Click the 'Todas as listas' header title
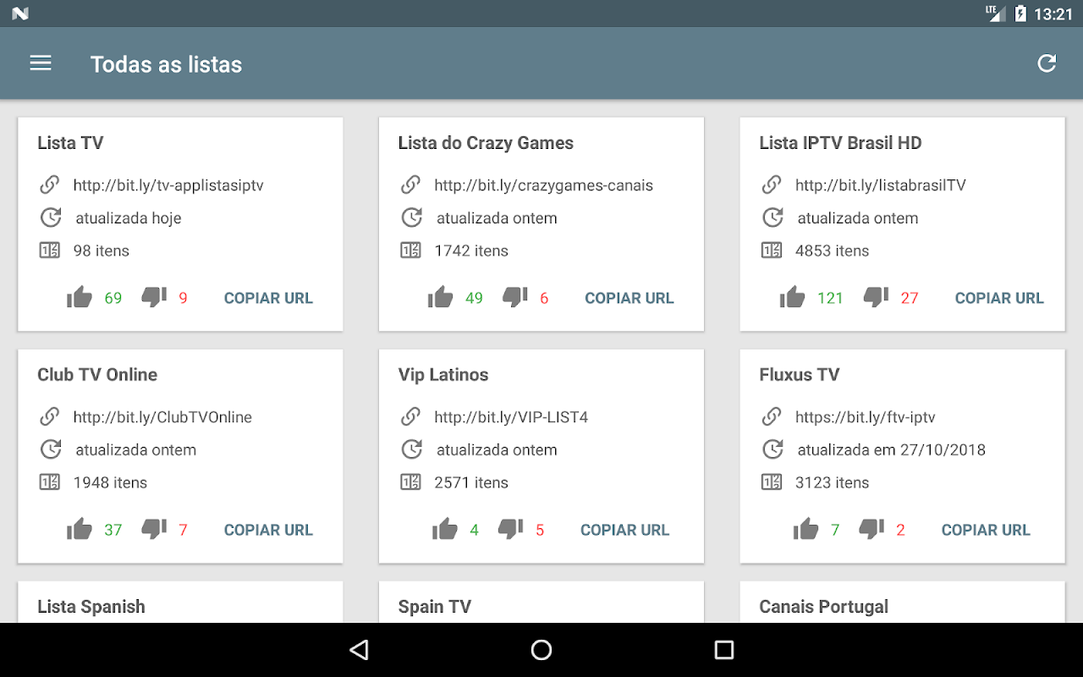Image resolution: width=1083 pixels, height=677 pixels. click(166, 64)
